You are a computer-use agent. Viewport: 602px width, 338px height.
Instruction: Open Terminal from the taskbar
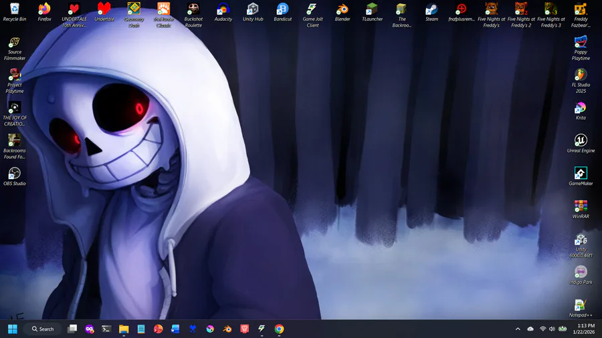coord(106,329)
